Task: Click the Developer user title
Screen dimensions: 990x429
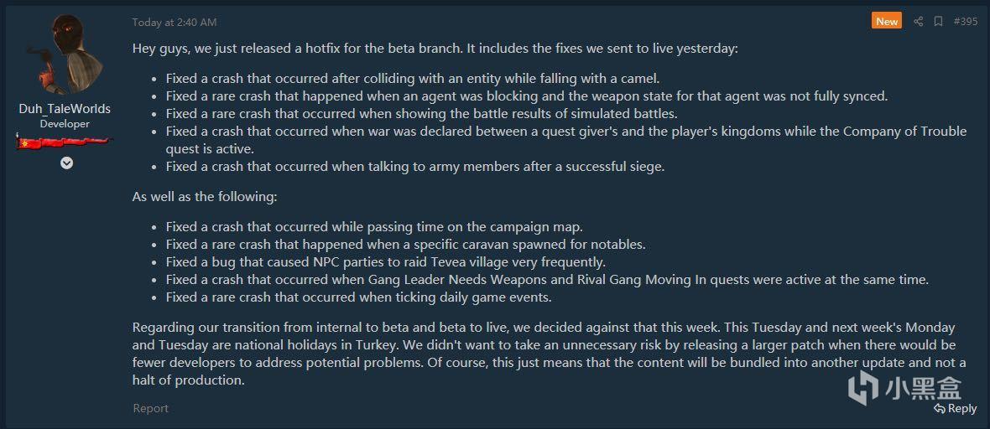Action: [65, 124]
